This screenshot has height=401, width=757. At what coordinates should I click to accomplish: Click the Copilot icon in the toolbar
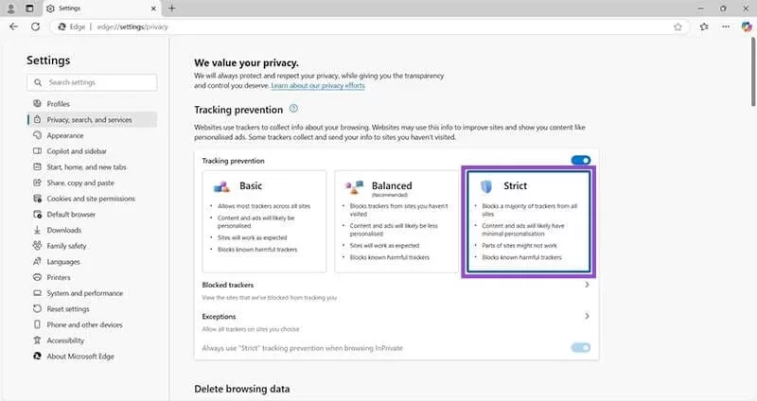point(746,26)
